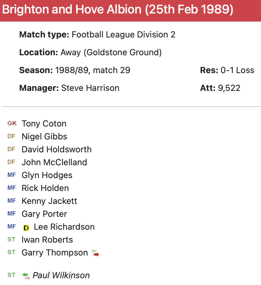Click the Brighton and Hove Albion match header
The height and width of the screenshot is (285, 261).
[x=118, y=10]
